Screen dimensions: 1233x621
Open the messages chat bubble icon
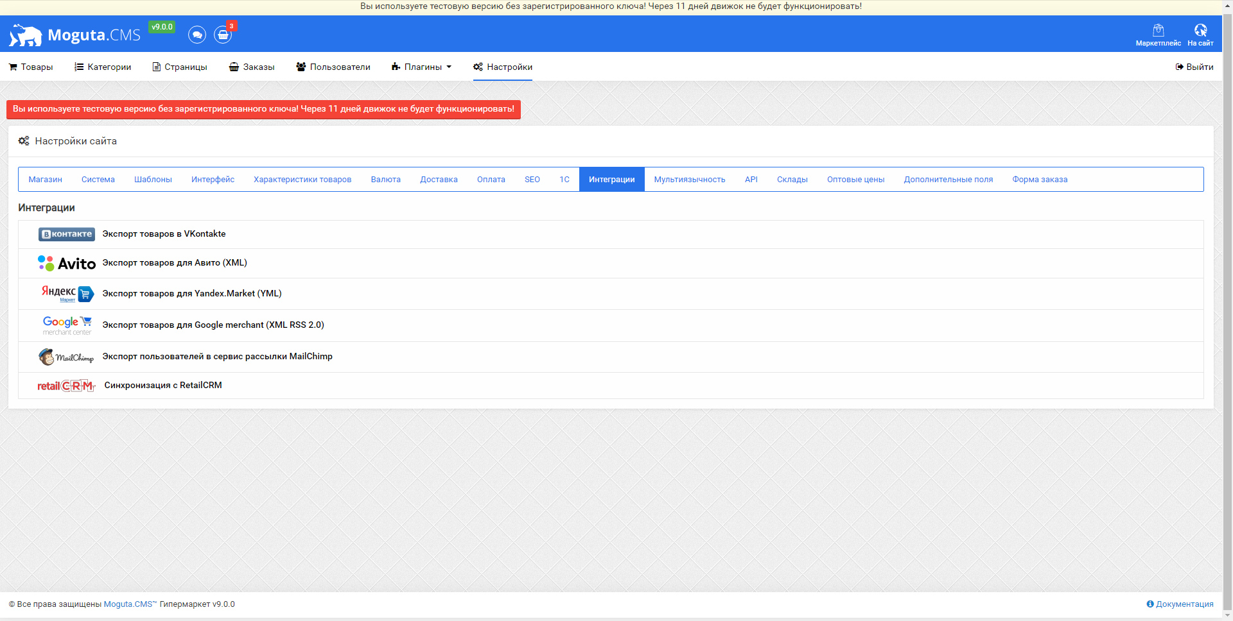pos(197,35)
